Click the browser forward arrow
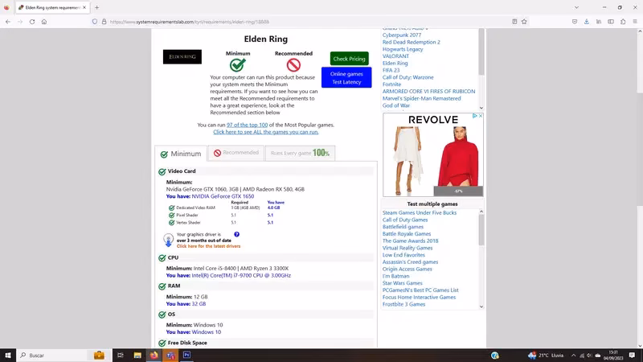Image resolution: width=643 pixels, height=362 pixels. pyautogui.click(x=20, y=22)
